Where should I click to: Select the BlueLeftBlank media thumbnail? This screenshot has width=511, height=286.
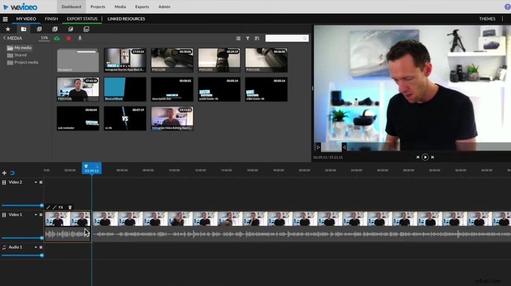point(125,89)
